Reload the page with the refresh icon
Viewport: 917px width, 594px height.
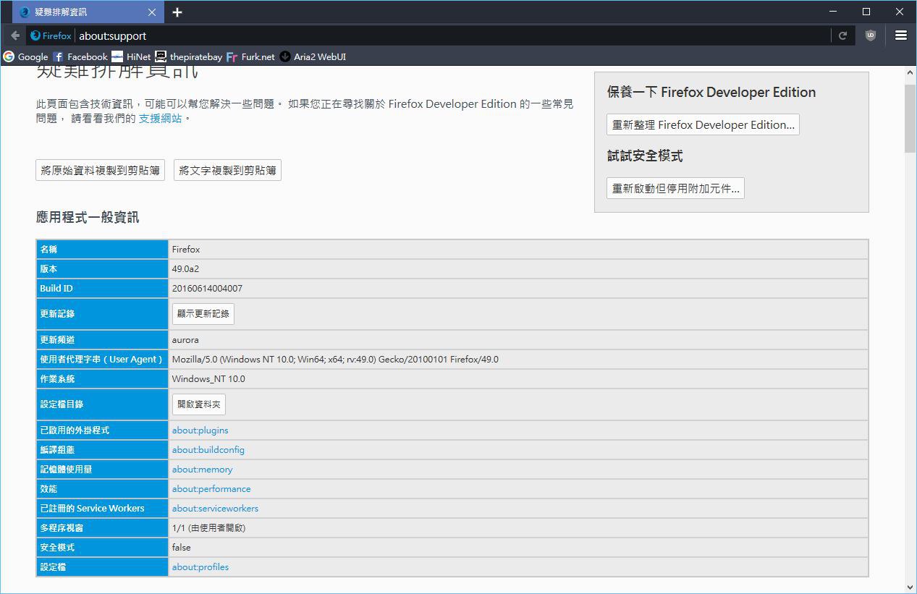coord(842,35)
